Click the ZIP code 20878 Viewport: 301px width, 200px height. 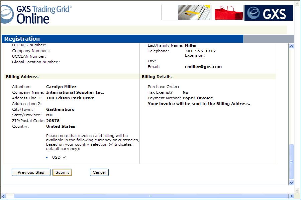(x=53, y=121)
